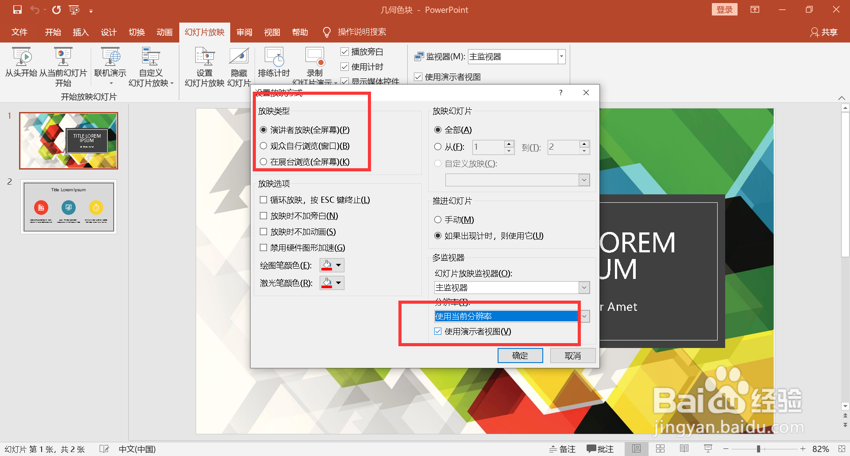Click the Save icon in quick access toolbar
The width and height of the screenshot is (850, 456).
[x=17, y=10]
